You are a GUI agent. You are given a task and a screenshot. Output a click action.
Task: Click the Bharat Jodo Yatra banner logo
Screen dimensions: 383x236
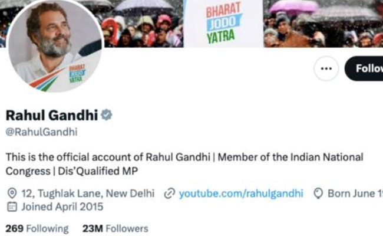tap(223, 24)
